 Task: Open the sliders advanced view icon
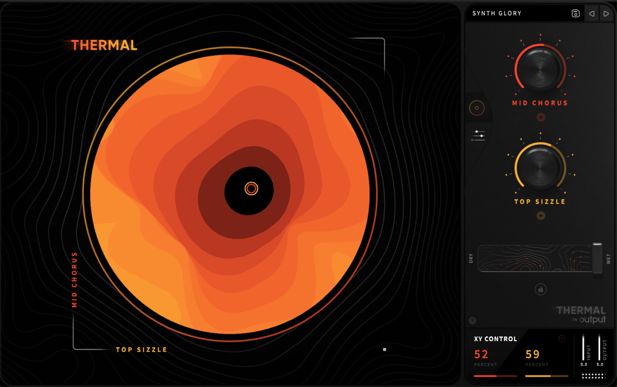tap(478, 135)
